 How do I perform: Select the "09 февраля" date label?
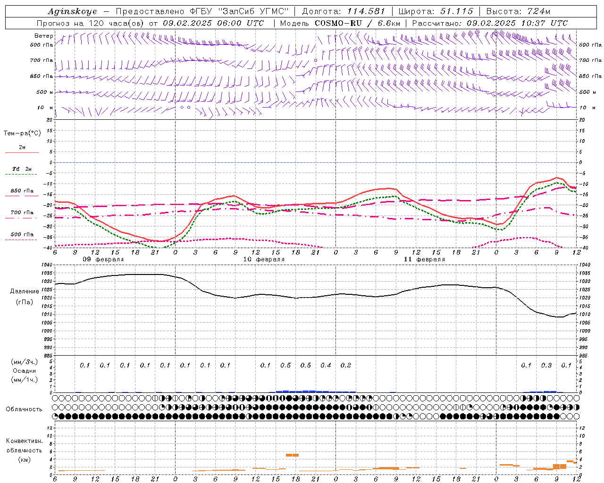[x=103, y=259]
